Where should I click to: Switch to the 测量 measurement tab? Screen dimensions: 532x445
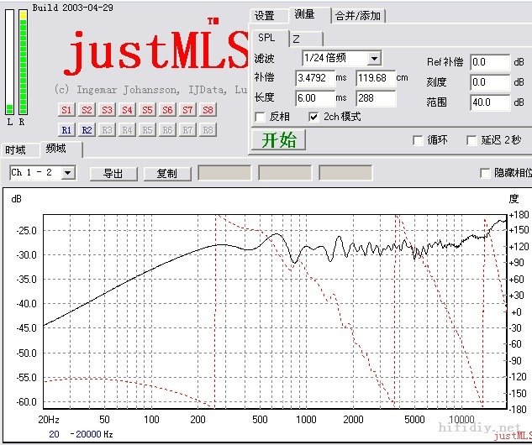tap(309, 14)
